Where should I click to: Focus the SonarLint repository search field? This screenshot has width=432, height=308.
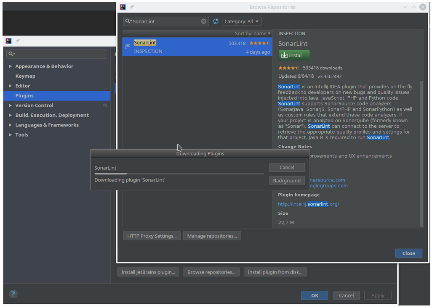166,21
